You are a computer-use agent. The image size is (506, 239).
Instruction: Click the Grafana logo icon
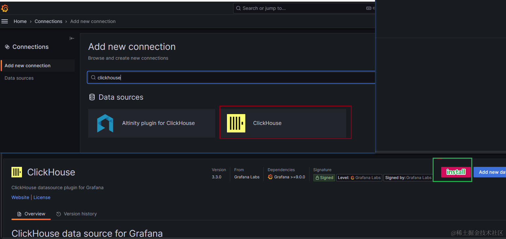point(5,9)
